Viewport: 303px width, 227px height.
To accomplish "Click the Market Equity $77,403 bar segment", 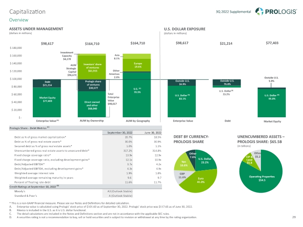I will [x=47, y=102].
